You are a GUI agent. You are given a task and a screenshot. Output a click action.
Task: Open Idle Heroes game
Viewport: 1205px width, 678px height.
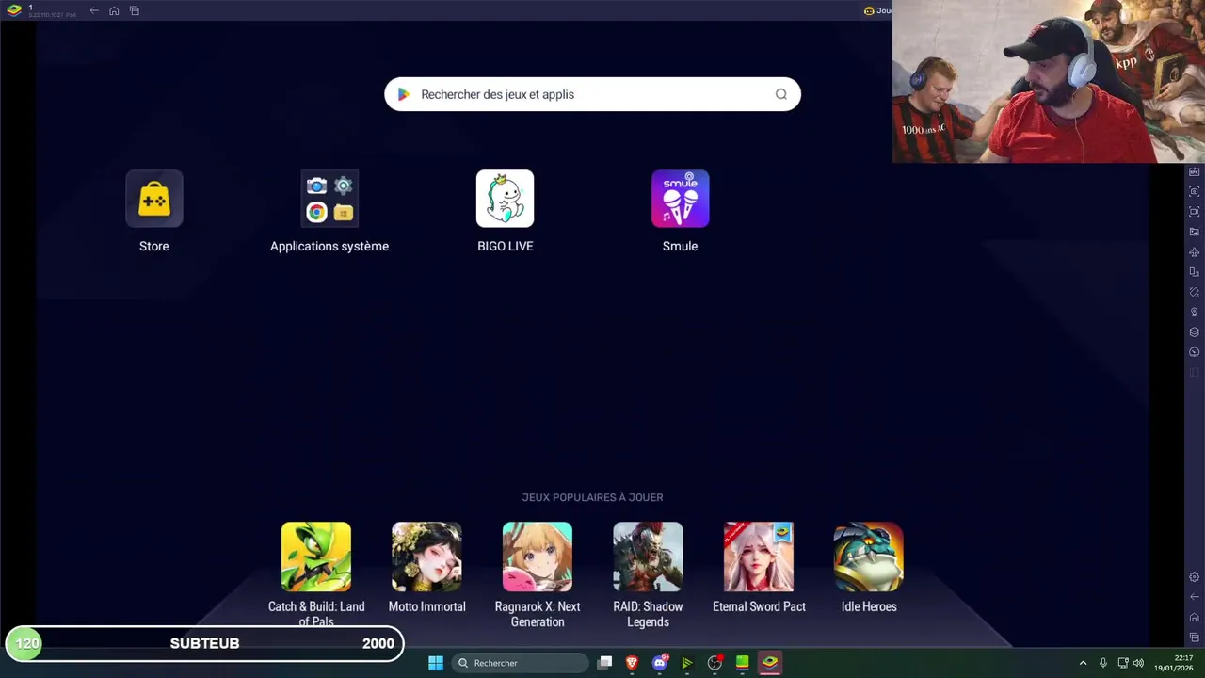tap(869, 557)
